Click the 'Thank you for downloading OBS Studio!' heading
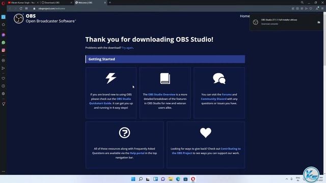 click(x=149, y=40)
